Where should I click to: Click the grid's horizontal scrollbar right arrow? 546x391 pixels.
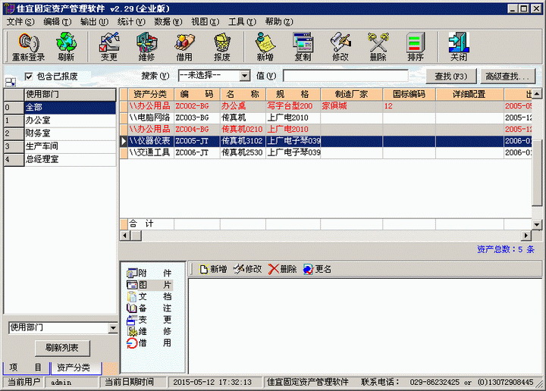[x=526, y=236]
